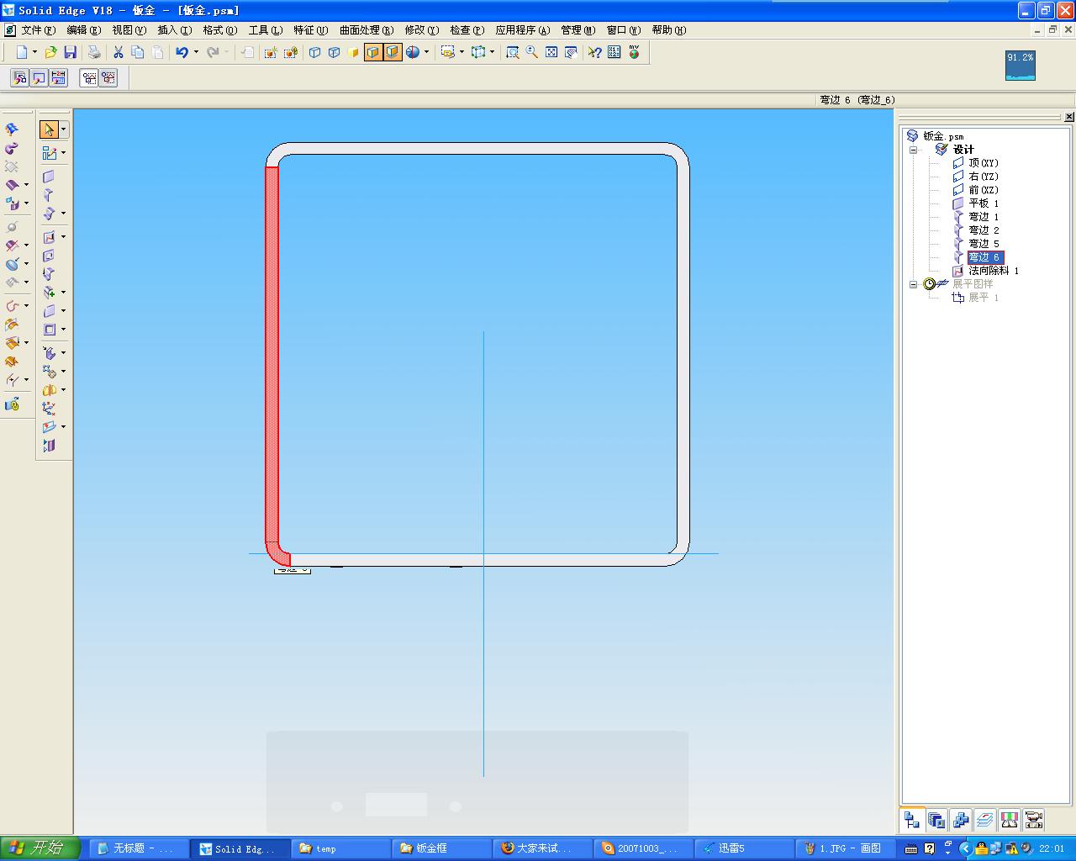The height and width of the screenshot is (861, 1076).
Task: Open the 编辑 (Edit) menu
Action: click(83, 30)
